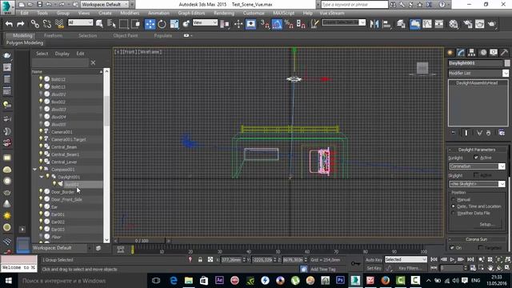
Task: Toggle the Skylight Active checkbox
Action: pyautogui.click(x=476, y=175)
